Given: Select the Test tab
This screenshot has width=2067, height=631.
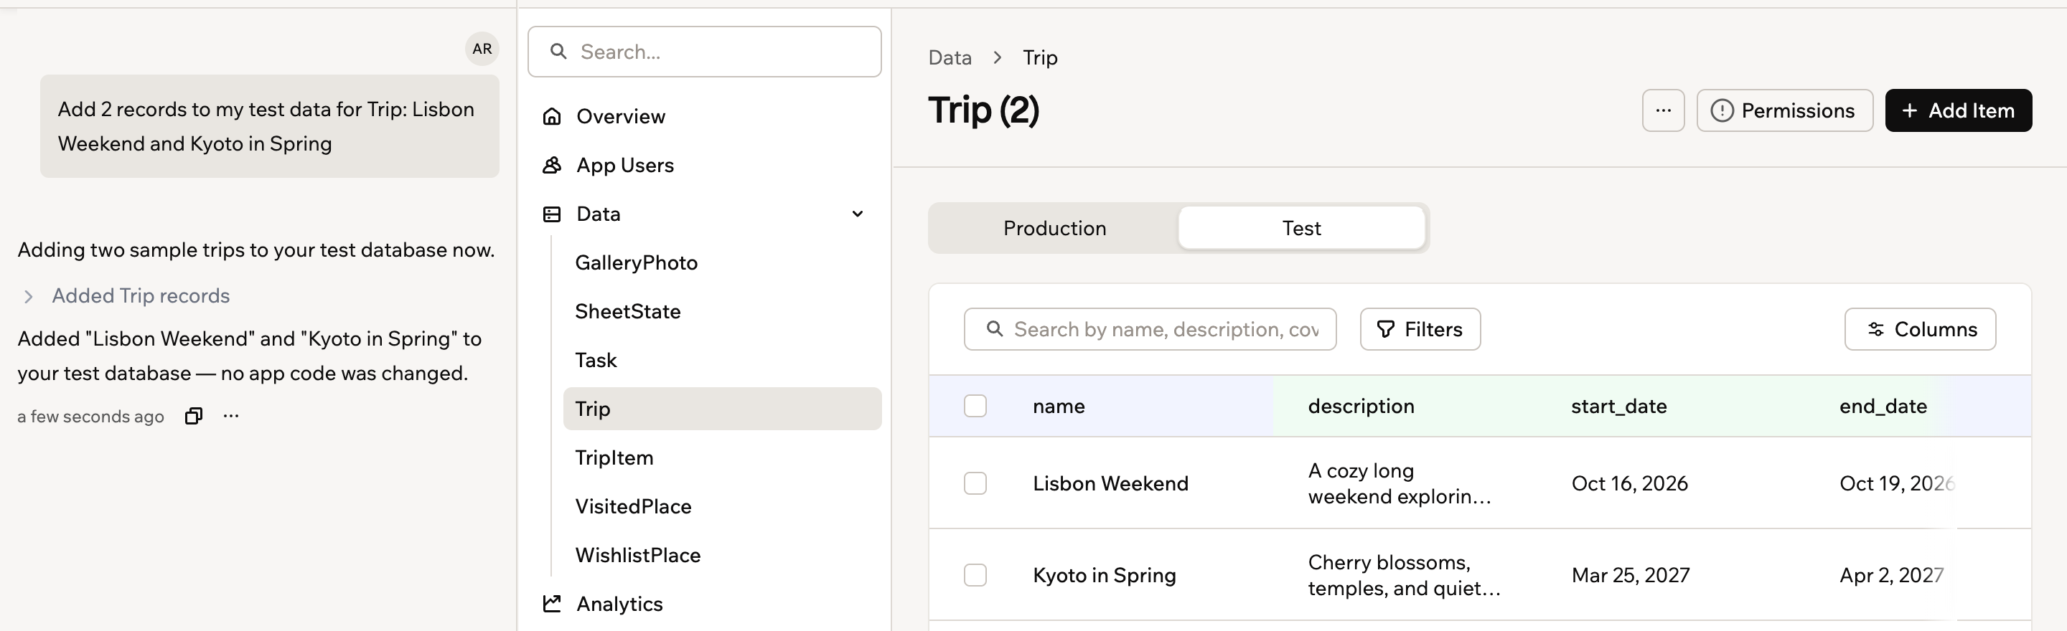Looking at the screenshot, I should 1301,229.
